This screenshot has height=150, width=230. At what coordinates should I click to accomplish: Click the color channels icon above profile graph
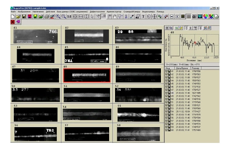[205, 28]
